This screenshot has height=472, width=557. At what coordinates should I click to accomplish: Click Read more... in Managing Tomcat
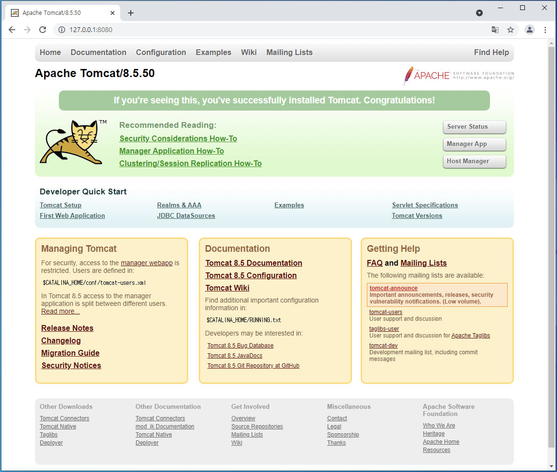(60, 312)
